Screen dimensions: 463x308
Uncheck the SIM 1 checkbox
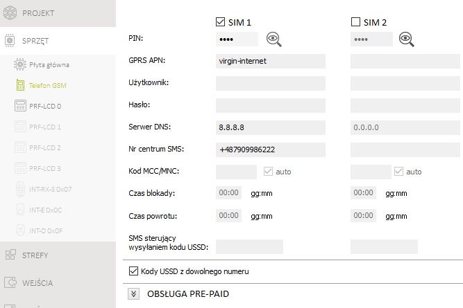pos(220,22)
